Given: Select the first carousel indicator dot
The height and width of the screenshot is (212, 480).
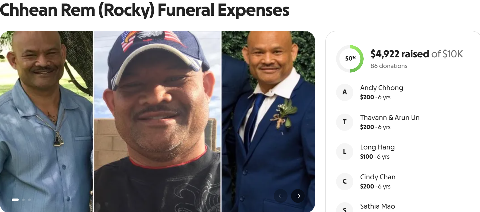Looking at the screenshot, I should click(15, 200).
